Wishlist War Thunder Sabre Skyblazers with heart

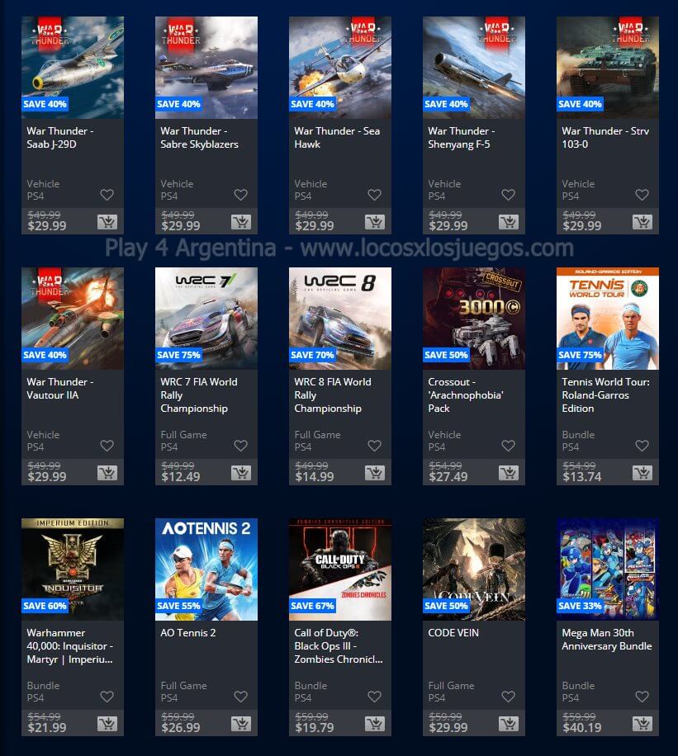pyautogui.click(x=241, y=195)
